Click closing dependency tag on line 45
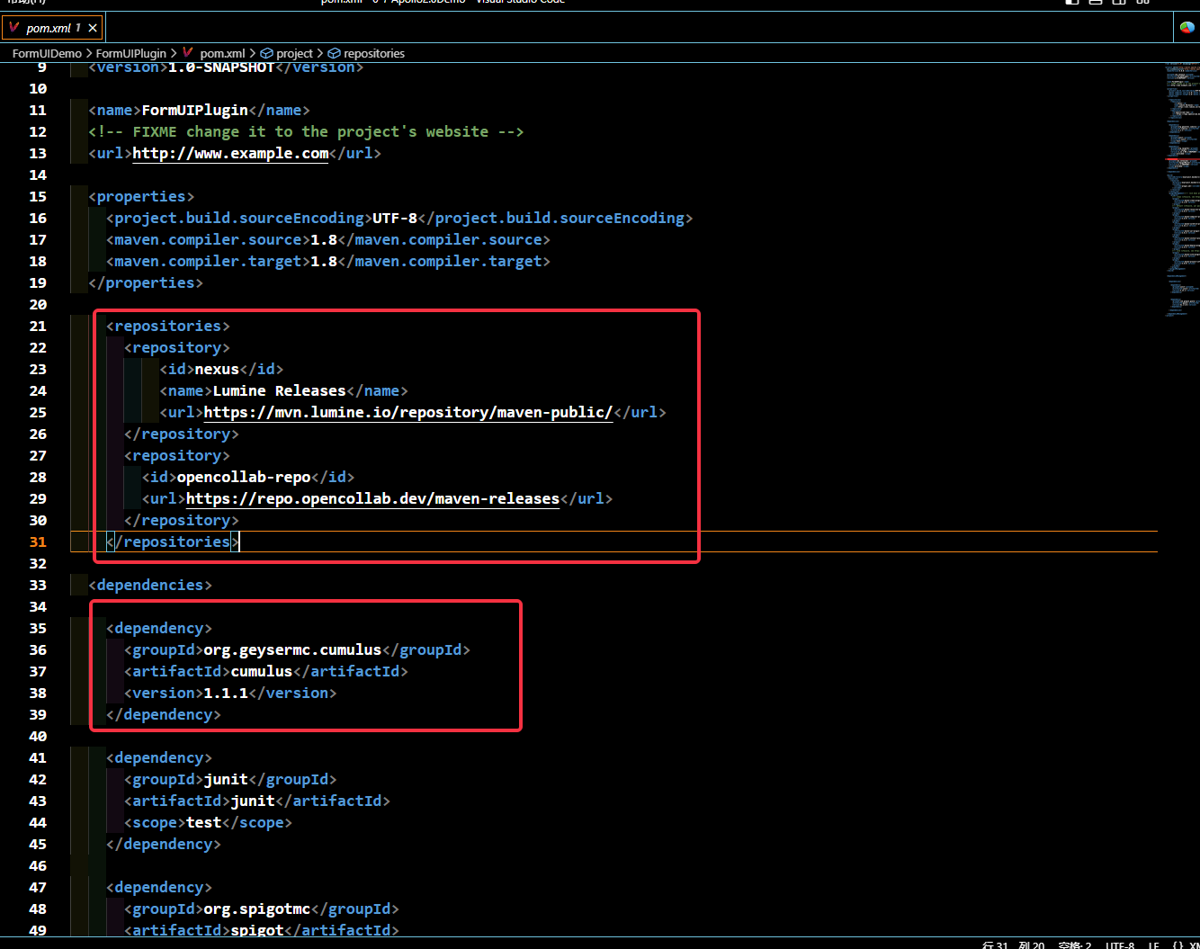This screenshot has width=1200, height=949. pos(164,844)
